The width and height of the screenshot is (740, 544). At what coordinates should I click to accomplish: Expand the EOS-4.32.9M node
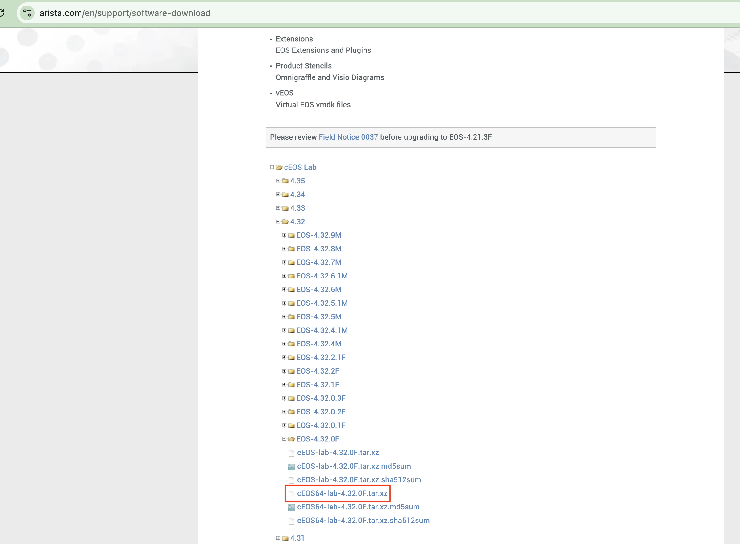(285, 235)
